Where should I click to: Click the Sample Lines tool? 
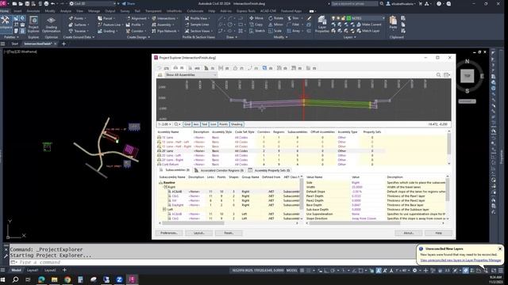(197, 25)
